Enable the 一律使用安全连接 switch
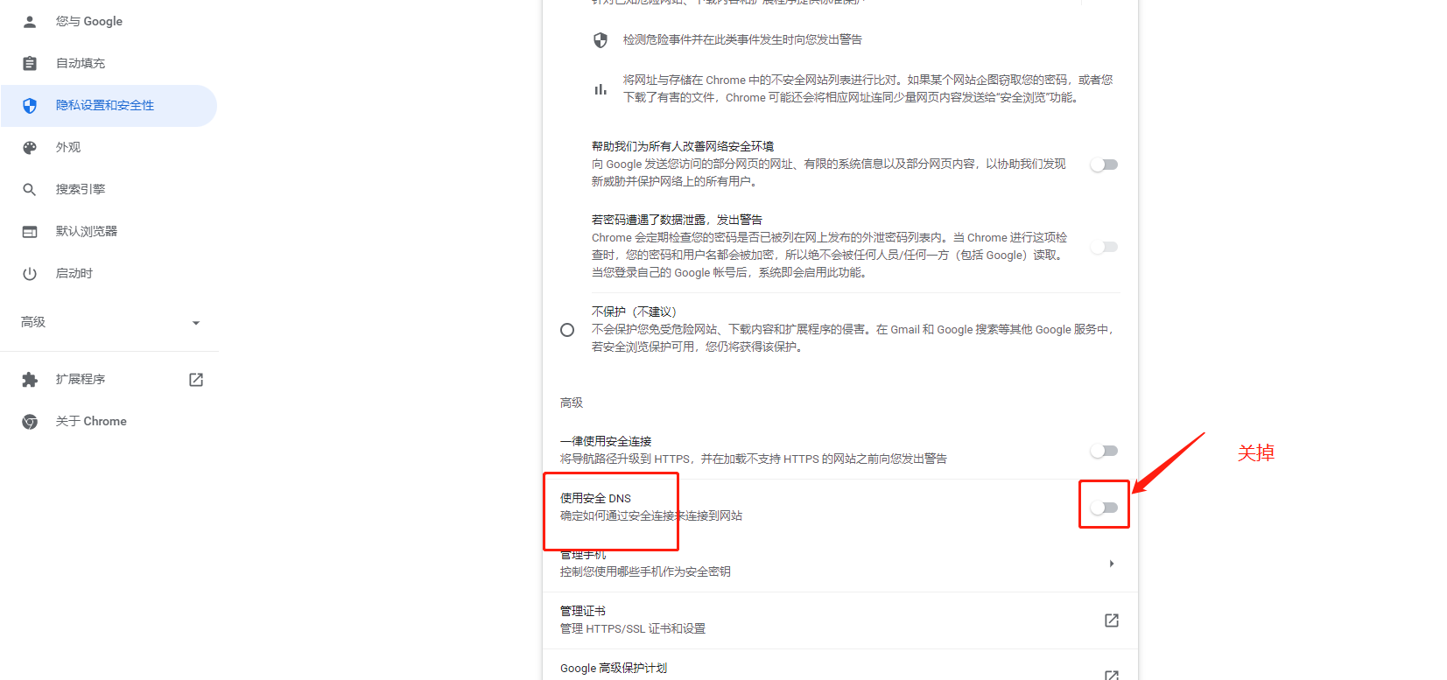Viewport: 1447px width, 680px height. [x=1104, y=451]
